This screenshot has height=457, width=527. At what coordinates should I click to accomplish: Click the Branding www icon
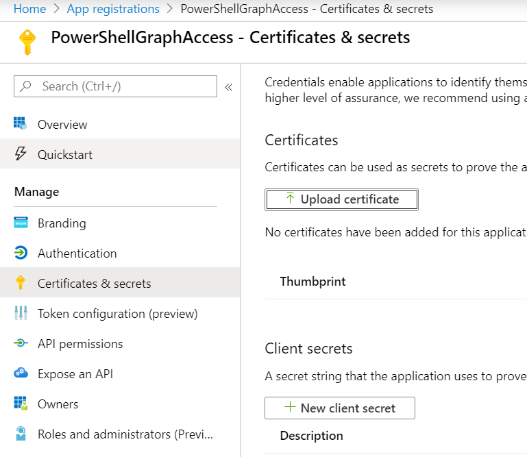click(x=21, y=223)
